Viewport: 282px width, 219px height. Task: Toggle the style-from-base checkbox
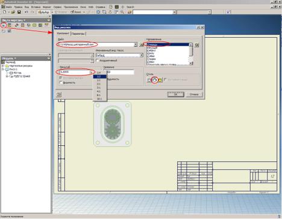click(165, 79)
